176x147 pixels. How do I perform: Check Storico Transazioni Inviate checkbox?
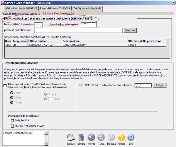tap(12, 126)
